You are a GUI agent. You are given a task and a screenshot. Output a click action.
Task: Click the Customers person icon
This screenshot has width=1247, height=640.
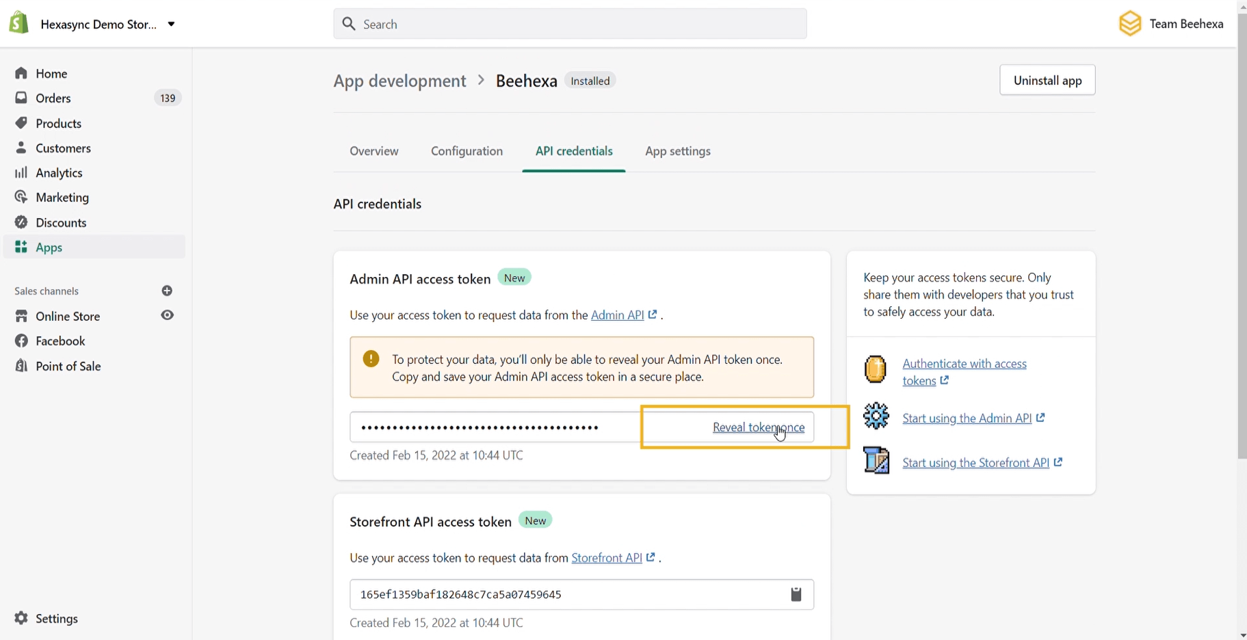[x=21, y=148]
